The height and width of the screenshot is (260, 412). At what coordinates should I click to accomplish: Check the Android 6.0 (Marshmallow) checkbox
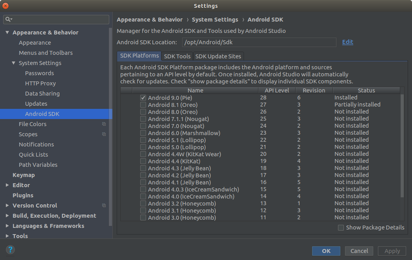point(143,133)
